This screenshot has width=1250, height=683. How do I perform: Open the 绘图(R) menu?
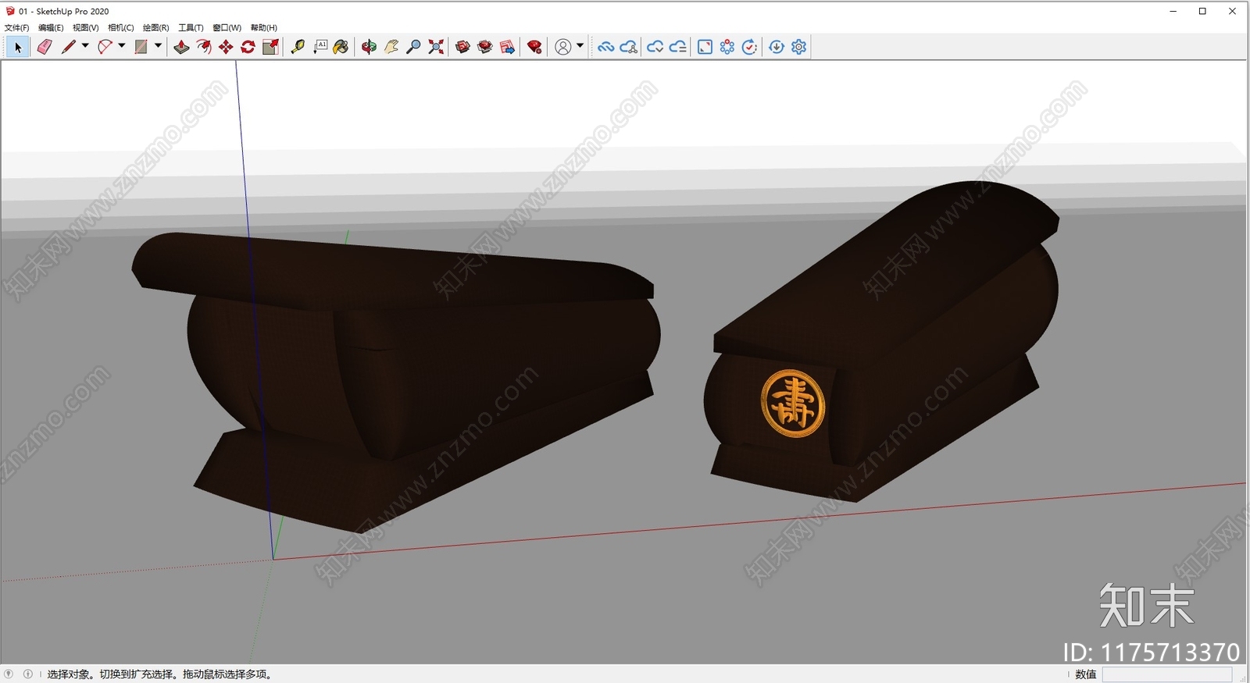point(155,27)
